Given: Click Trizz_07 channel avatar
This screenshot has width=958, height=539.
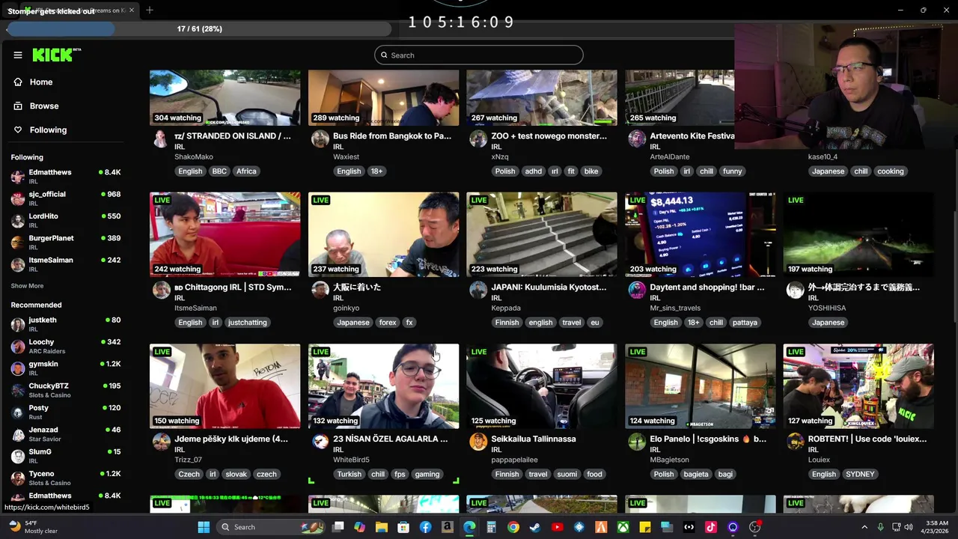Looking at the screenshot, I should coord(161,442).
